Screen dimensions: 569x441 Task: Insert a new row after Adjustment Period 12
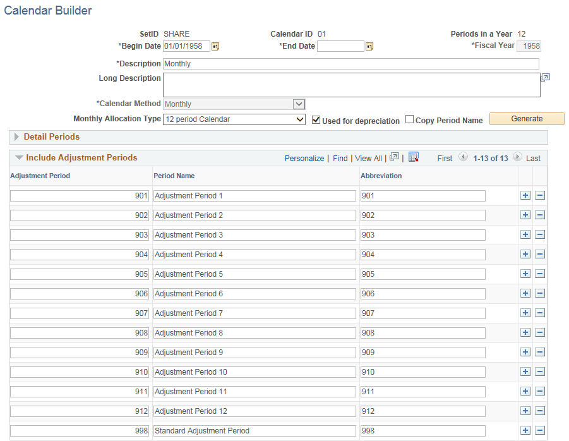coord(525,411)
